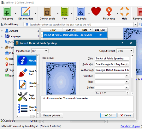
Task: Click the Languages category icon
Action: tap(7, 36)
